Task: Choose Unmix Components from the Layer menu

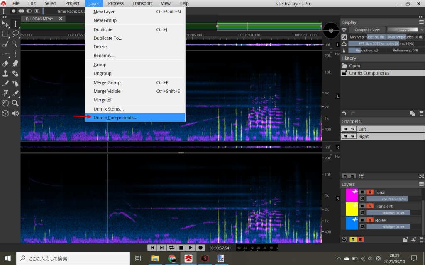Action: [x=115, y=118]
